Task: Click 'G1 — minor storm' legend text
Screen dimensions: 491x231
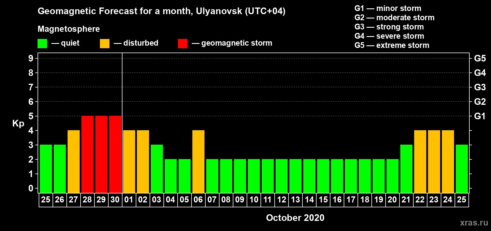Action: pyautogui.click(x=388, y=8)
